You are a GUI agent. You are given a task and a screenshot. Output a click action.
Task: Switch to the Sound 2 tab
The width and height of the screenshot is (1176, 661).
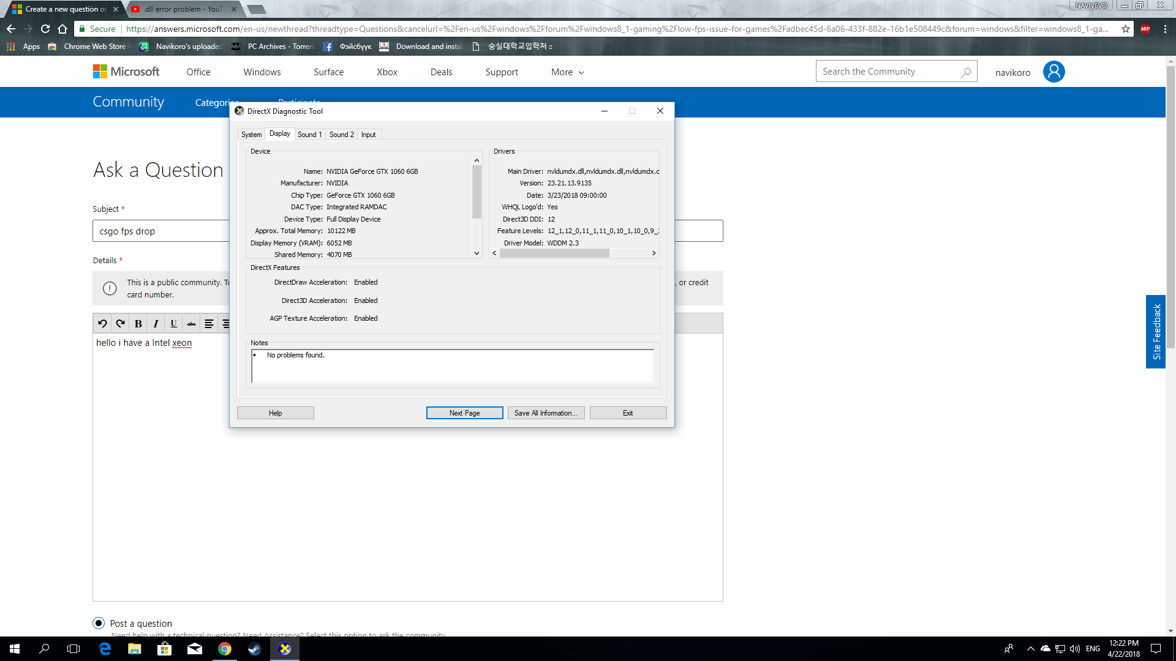tap(341, 135)
